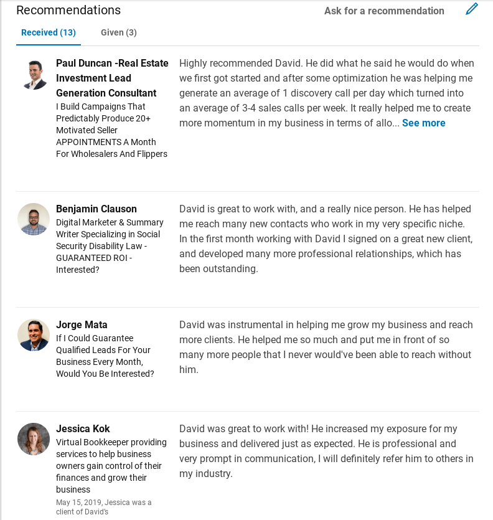Switch to the Received (13) tab
Screen dimensions: 493x520
[48, 32]
